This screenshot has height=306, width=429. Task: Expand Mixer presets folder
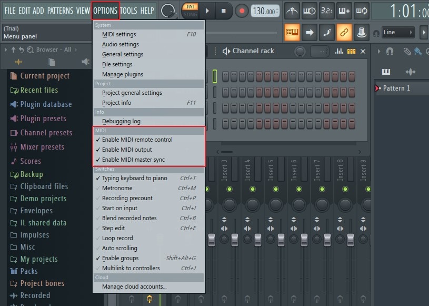37,147
